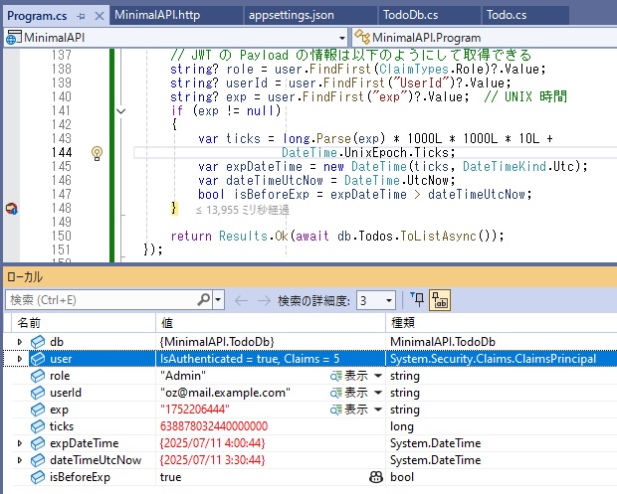Image resolution: width=617 pixels, height=494 pixels.
Task: Click the exp variable cube icon
Action: pyautogui.click(x=38, y=410)
